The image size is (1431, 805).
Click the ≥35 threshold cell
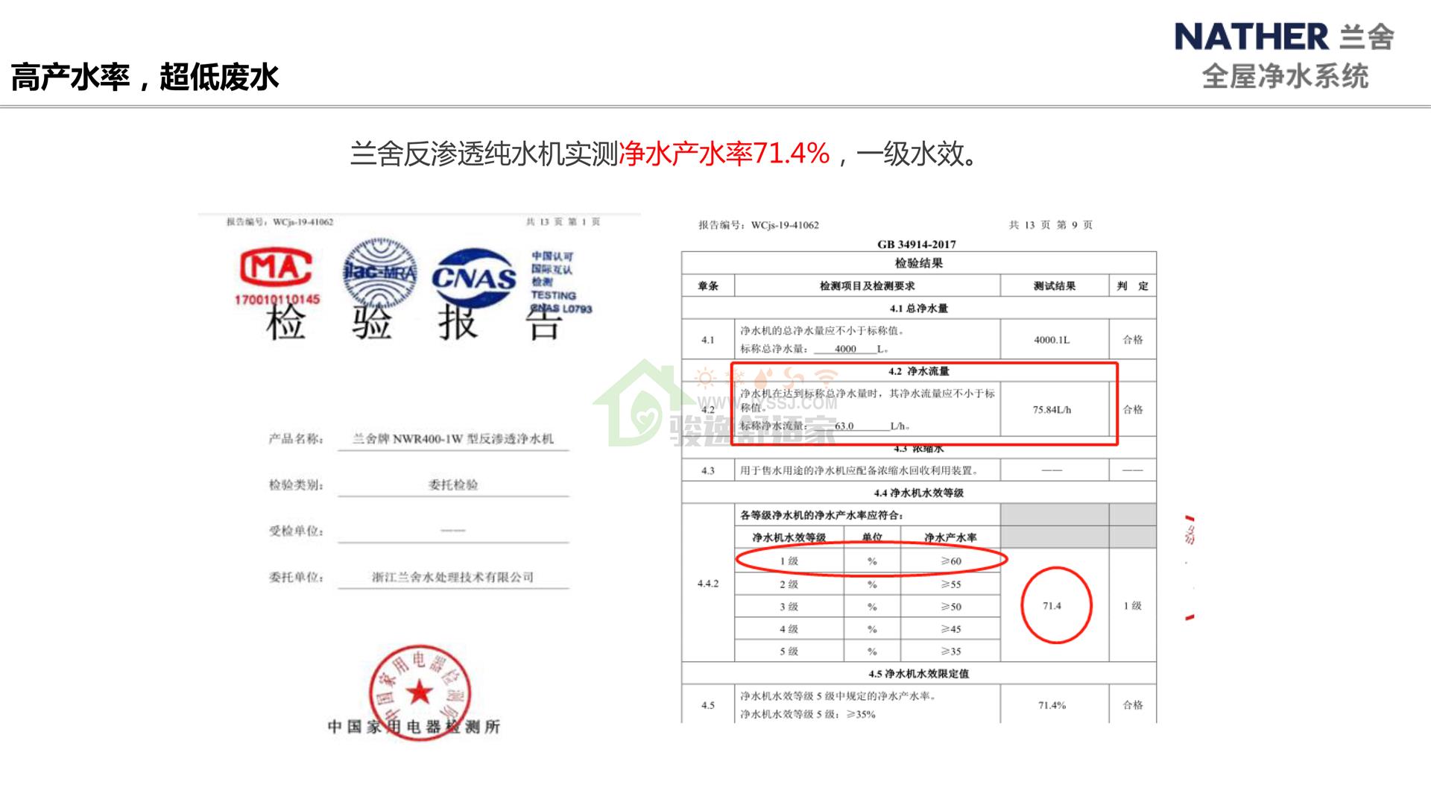pyautogui.click(x=951, y=651)
